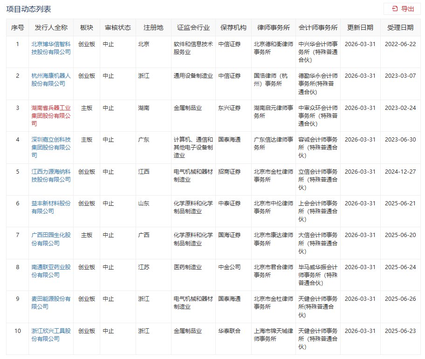
Task: Click the 律师事务所 column header
Action: pyautogui.click(x=274, y=27)
